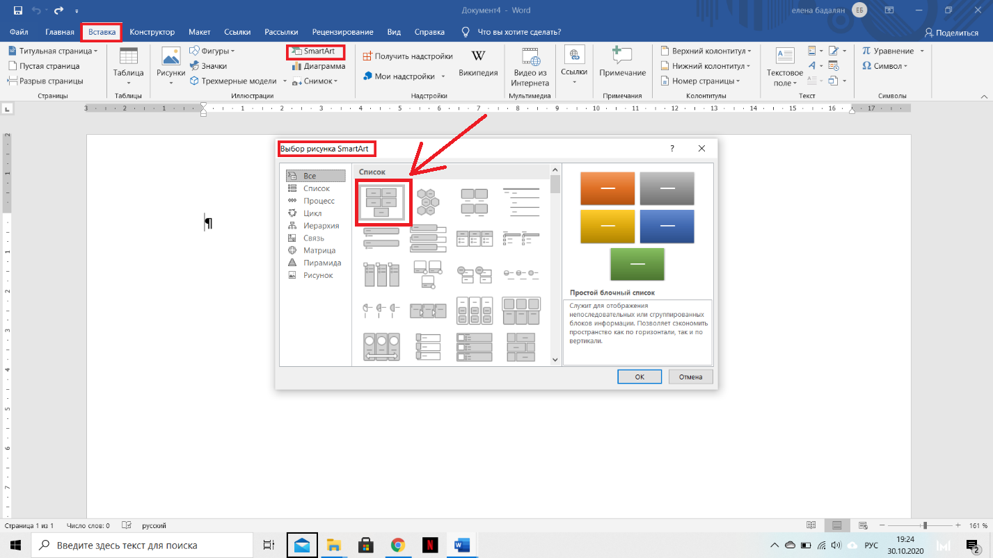
Task: Open the Уравнение equation tool
Action: click(893, 51)
